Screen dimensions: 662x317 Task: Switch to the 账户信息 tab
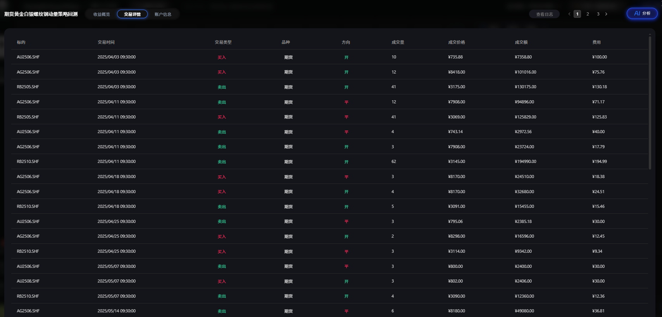163,14
